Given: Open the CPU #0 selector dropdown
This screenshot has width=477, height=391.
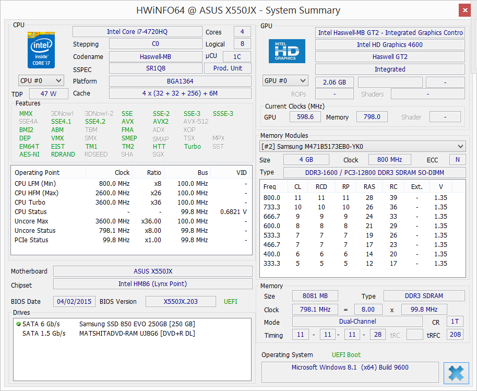Looking at the screenshot, I should [41, 80].
